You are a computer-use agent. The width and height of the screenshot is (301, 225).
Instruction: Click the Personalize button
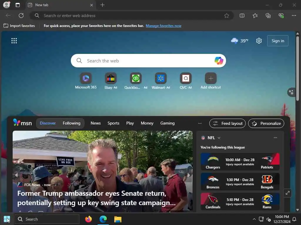click(x=266, y=123)
